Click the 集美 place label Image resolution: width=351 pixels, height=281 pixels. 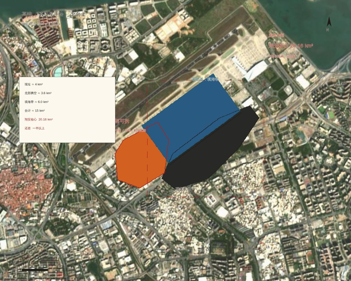[31, 239]
